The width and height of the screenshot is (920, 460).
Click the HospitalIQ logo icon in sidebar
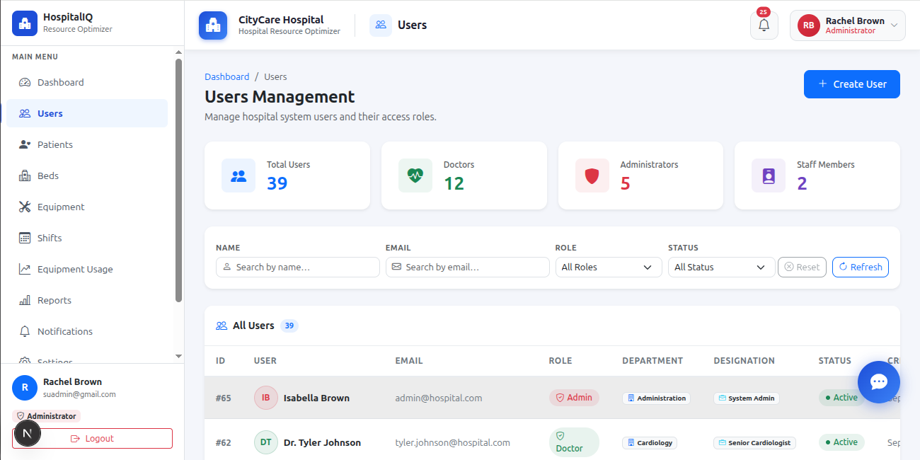click(x=25, y=23)
